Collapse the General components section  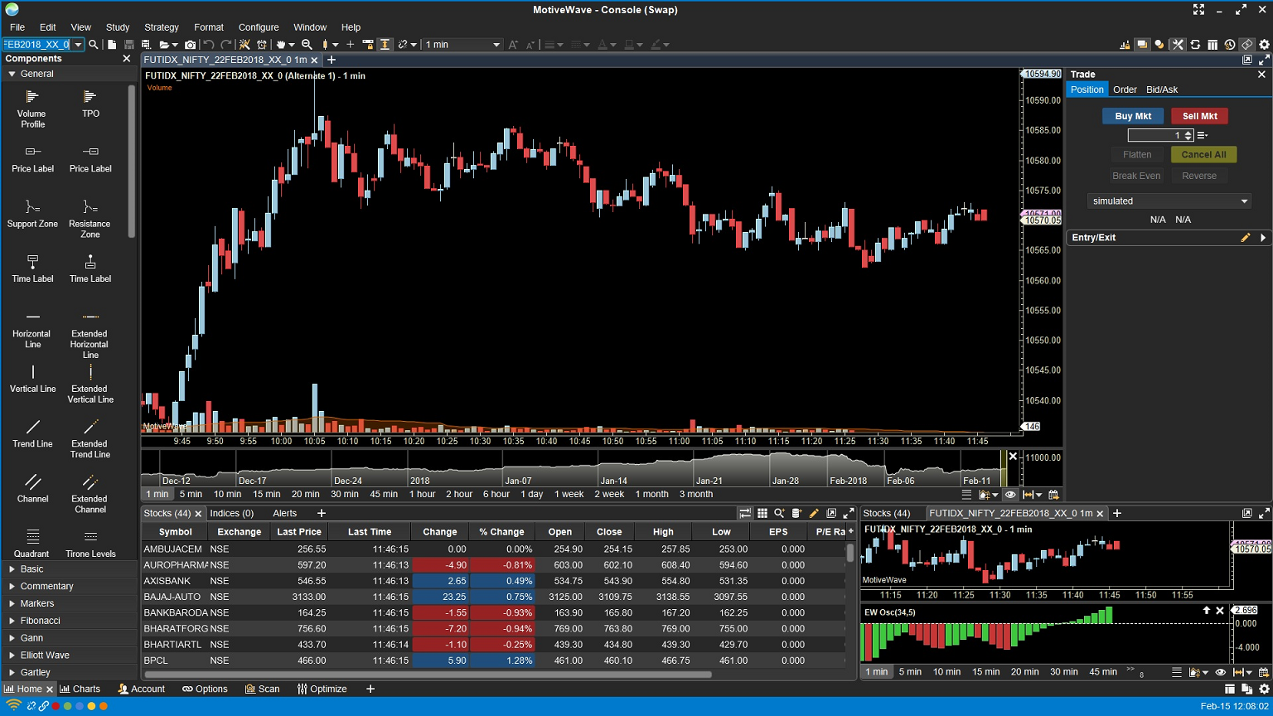pyautogui.click(x=12, y=74)
